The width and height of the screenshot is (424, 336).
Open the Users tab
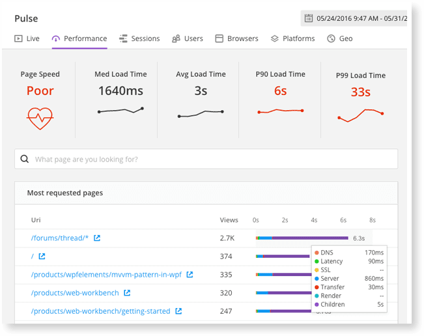pyautogui.click(x=188, y=38)
